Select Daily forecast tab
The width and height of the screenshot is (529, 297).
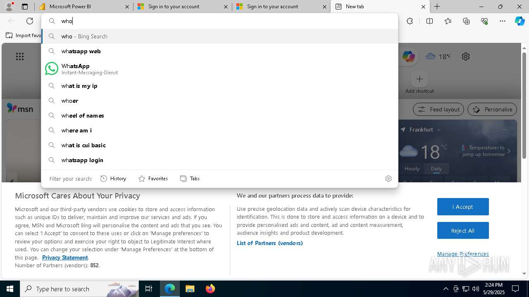[436, 169]
